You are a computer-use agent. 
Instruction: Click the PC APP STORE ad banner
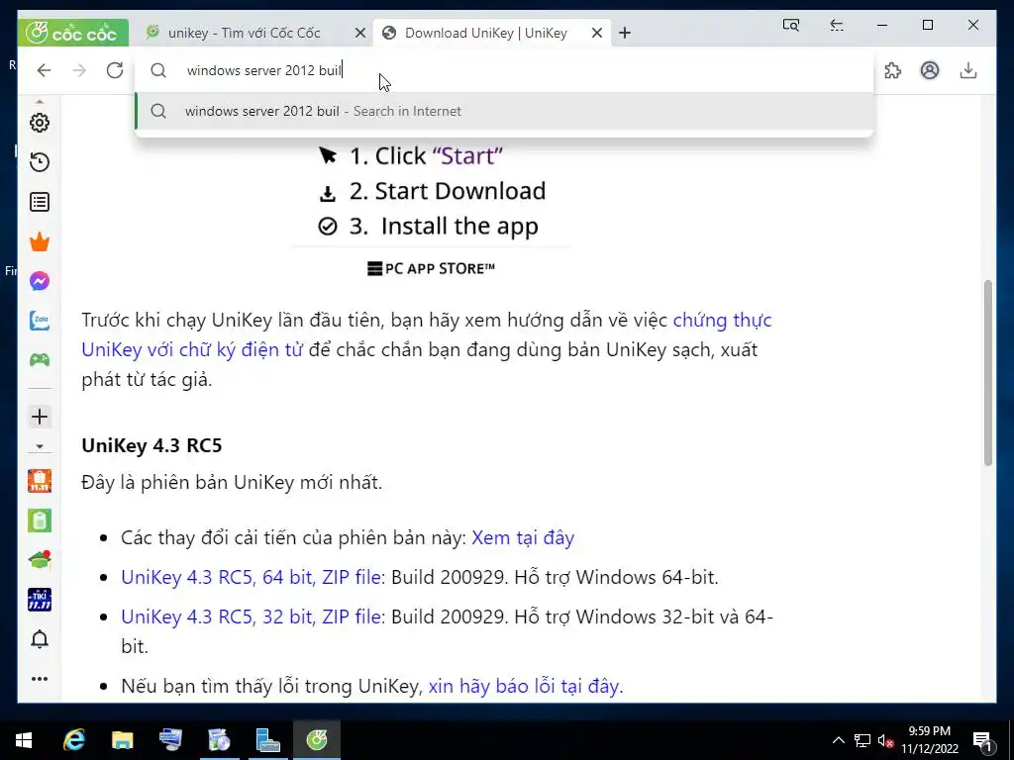(431, 208)
